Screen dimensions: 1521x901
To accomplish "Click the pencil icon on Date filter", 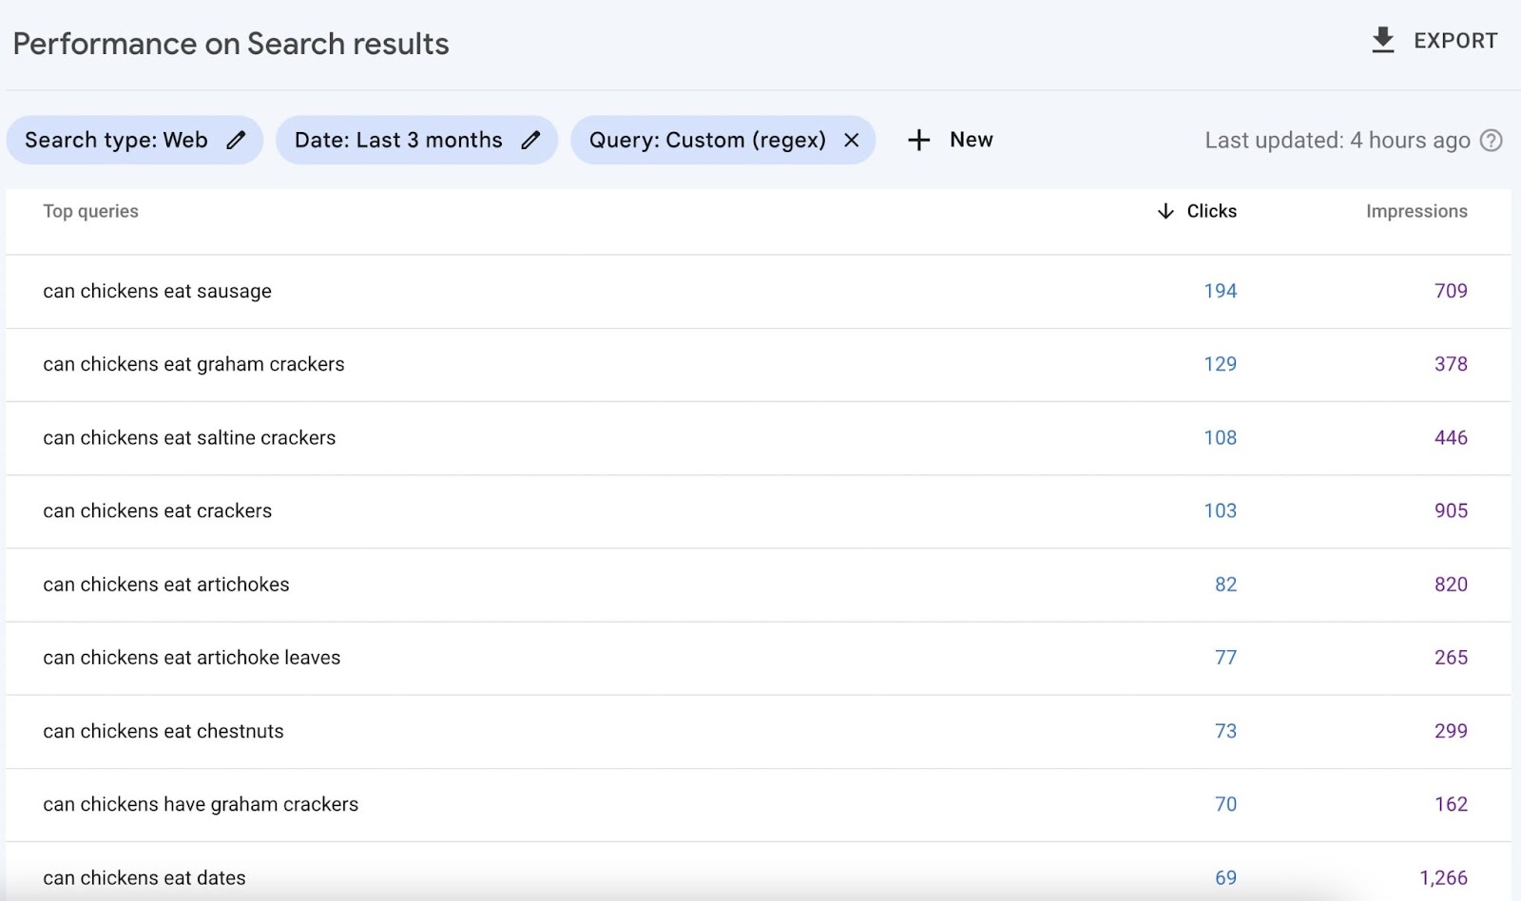I will 532,140.
